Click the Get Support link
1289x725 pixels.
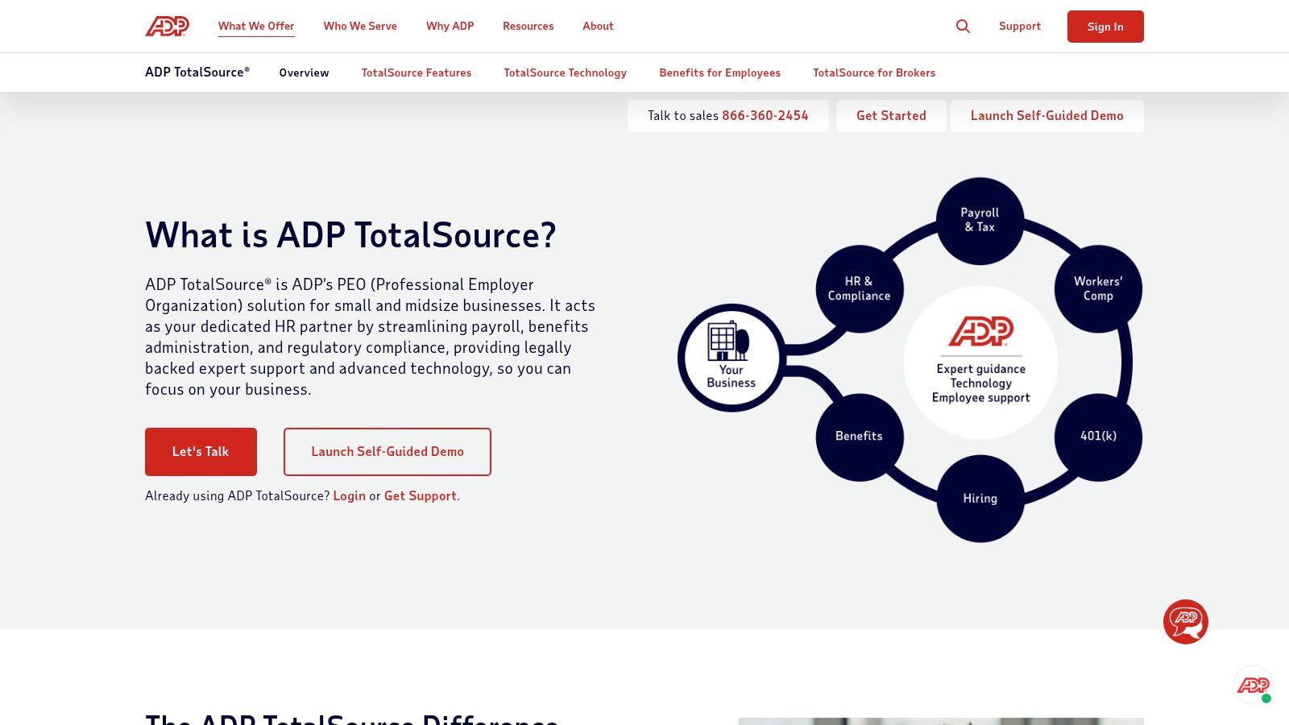(x=421, y=496)
